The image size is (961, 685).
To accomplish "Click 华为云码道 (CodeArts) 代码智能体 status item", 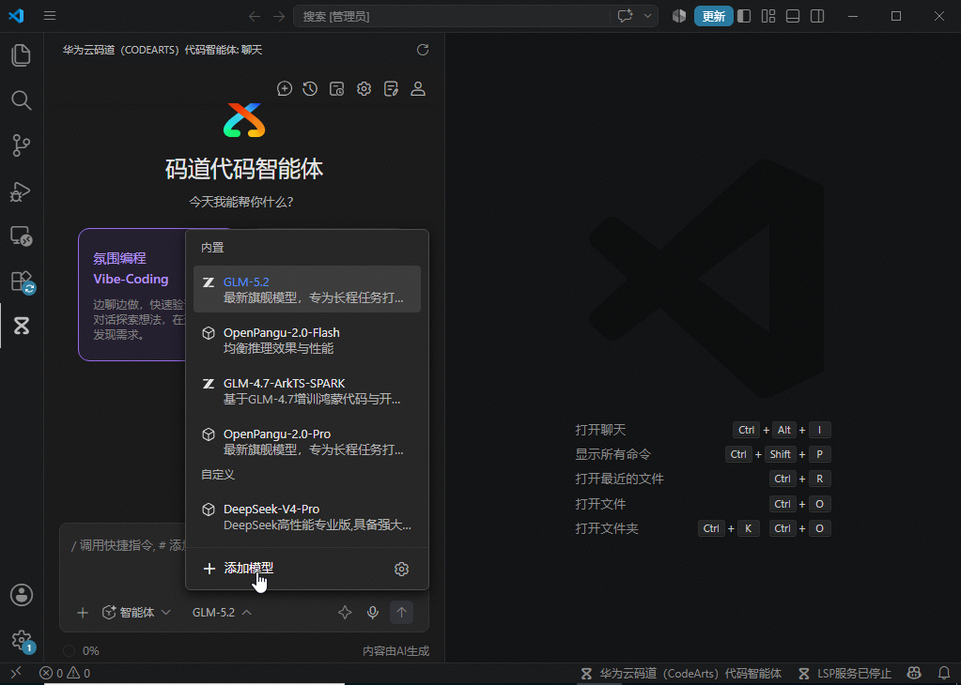I will point(681,674).
